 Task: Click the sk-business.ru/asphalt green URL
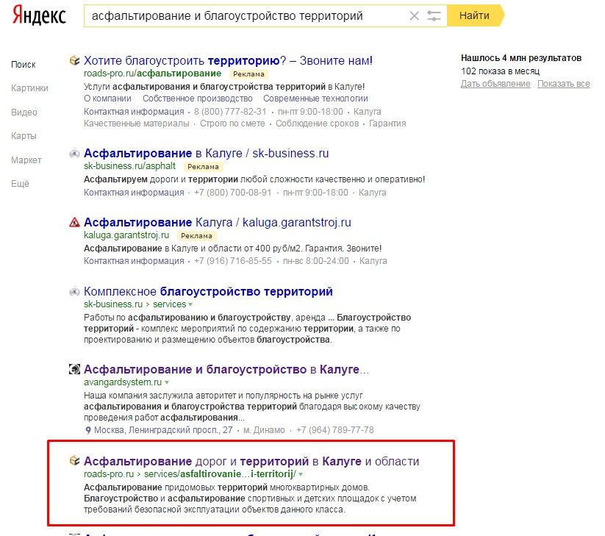[x=129, y=166]
